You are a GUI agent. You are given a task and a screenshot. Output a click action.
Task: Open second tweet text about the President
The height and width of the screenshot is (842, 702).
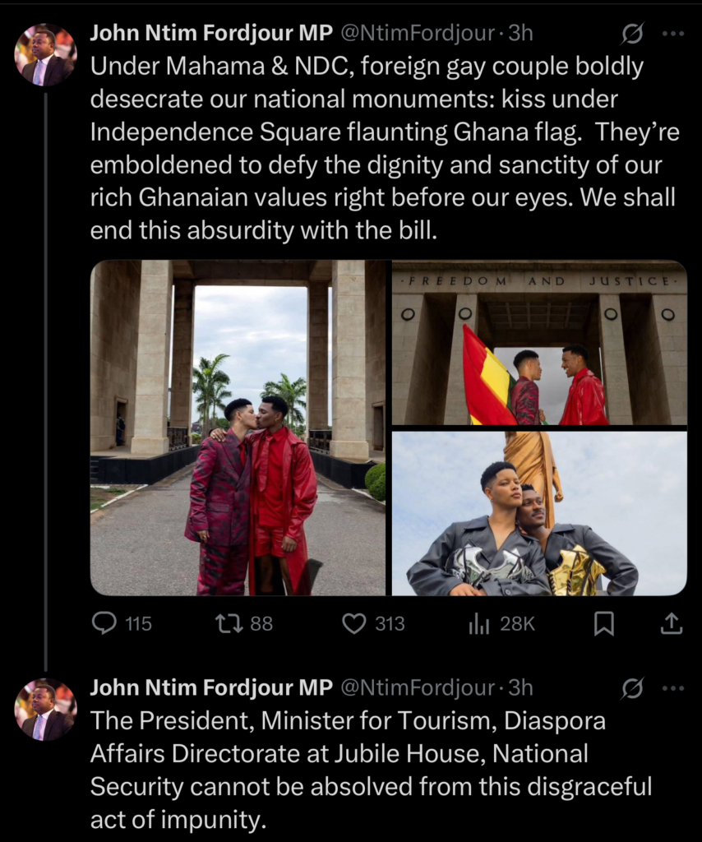coord(370,769)
